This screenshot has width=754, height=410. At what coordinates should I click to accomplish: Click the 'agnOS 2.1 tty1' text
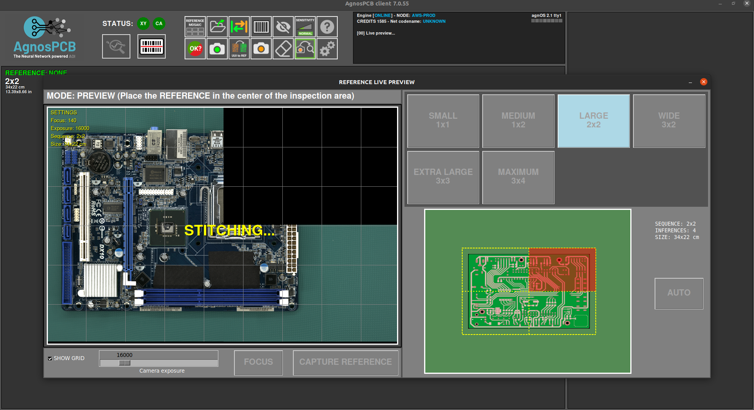point(547,16)
